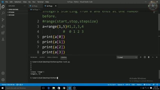Show hidden system tray icons
The height and width of the screenshot is (90, 160).
click(x=141, y=88)
